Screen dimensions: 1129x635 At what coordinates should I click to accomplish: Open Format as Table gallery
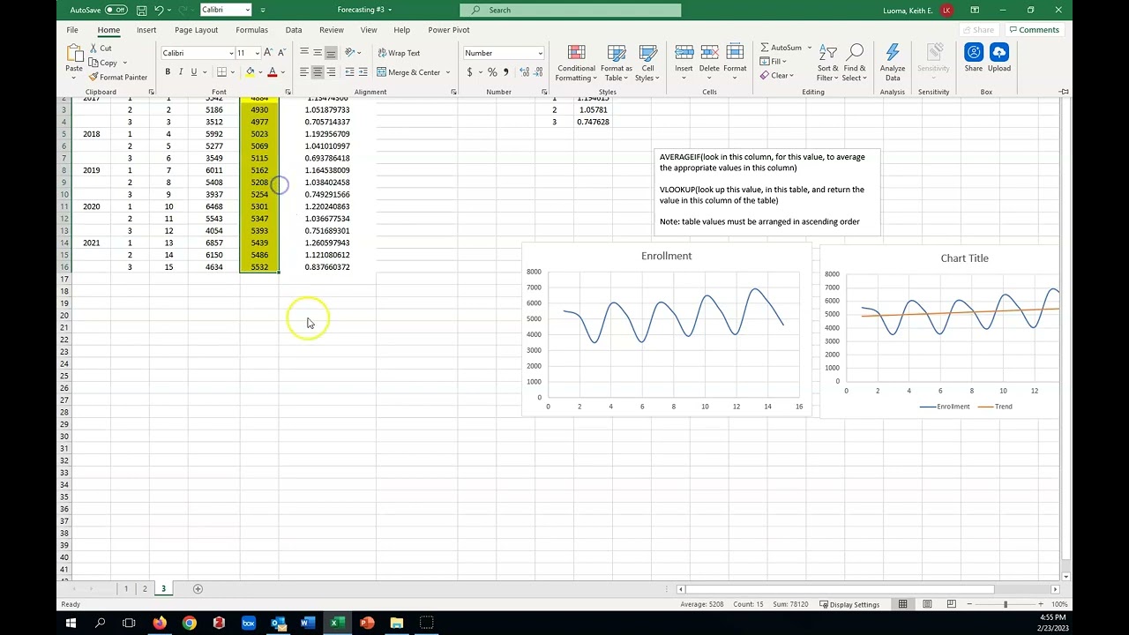tap(617, 63)
